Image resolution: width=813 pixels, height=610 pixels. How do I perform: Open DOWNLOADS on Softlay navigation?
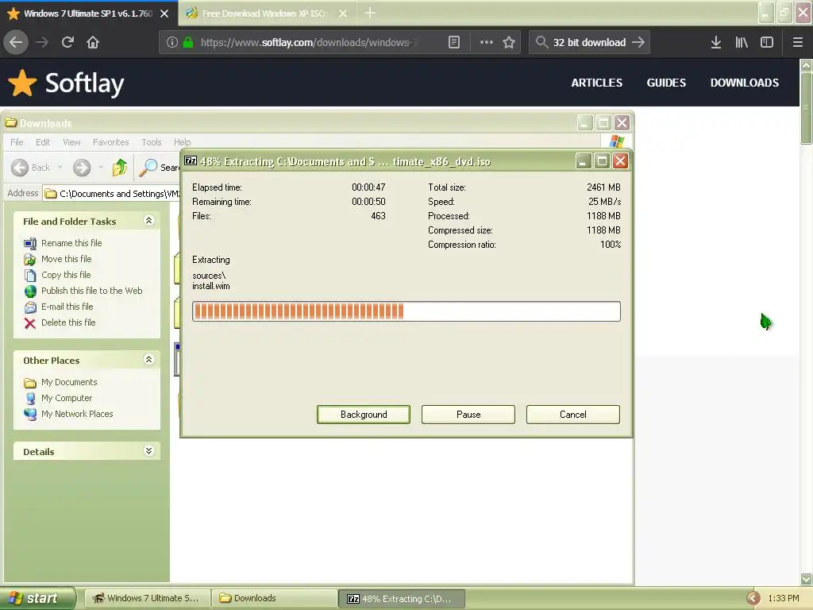click(x=745, y=83)
